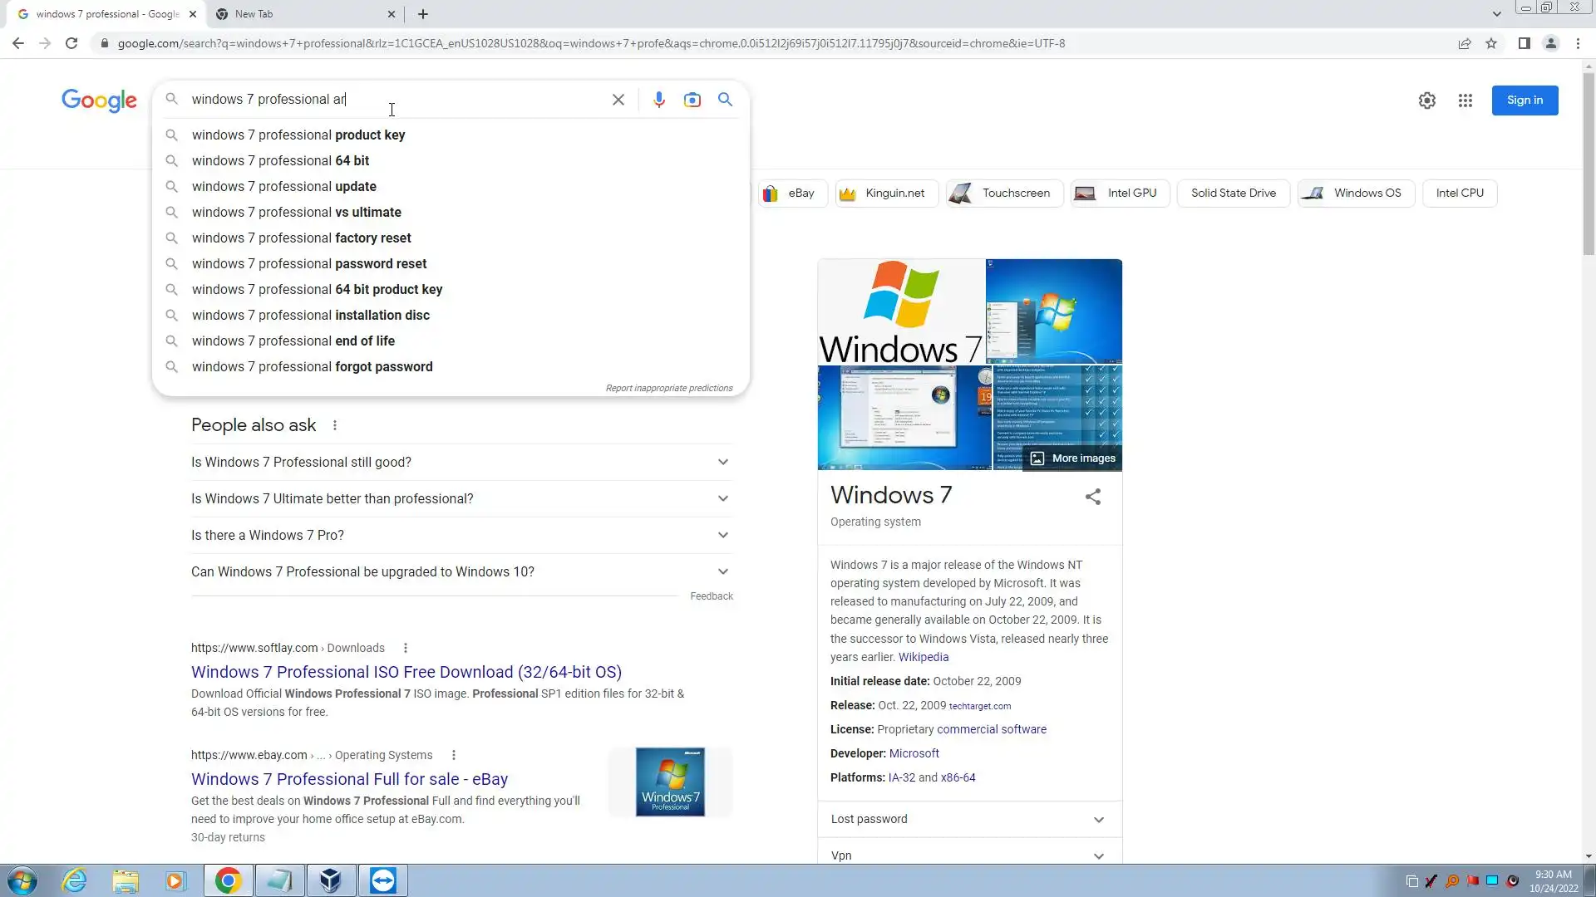Screen dimensions: 1596x897
Task: Open Internet Explorer from taskbar
Action: (75, 880)
